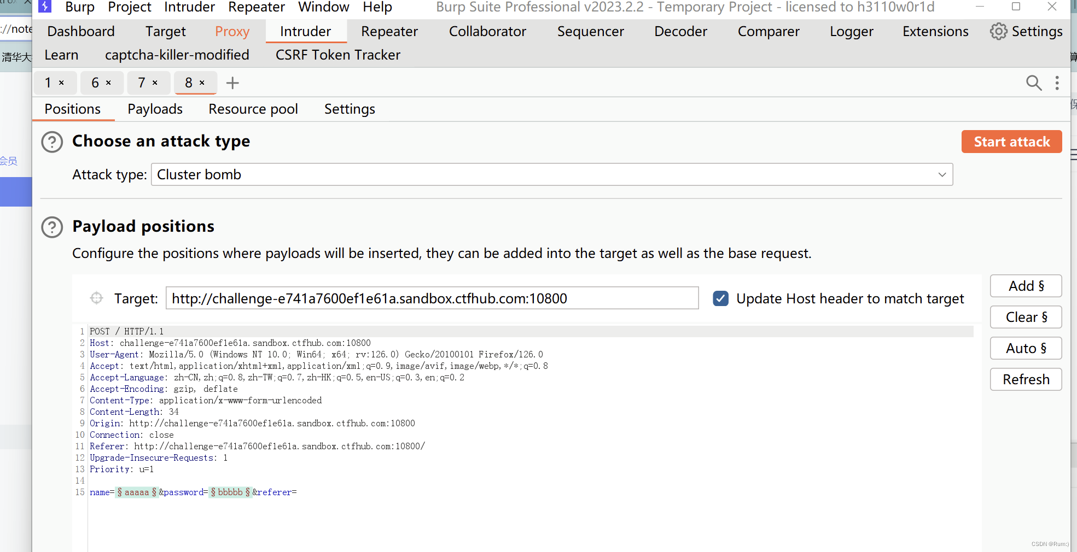The height and width of the screenshot is (552, 1077).
Task: Click the Priority: u=1 header line
Action: coord(121,469)
